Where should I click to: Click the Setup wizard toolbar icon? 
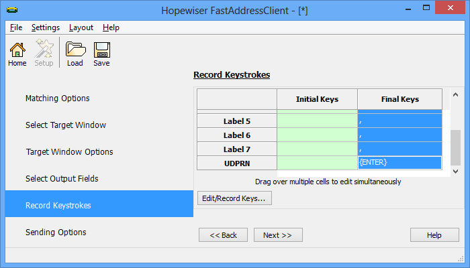tap(44, 54)
